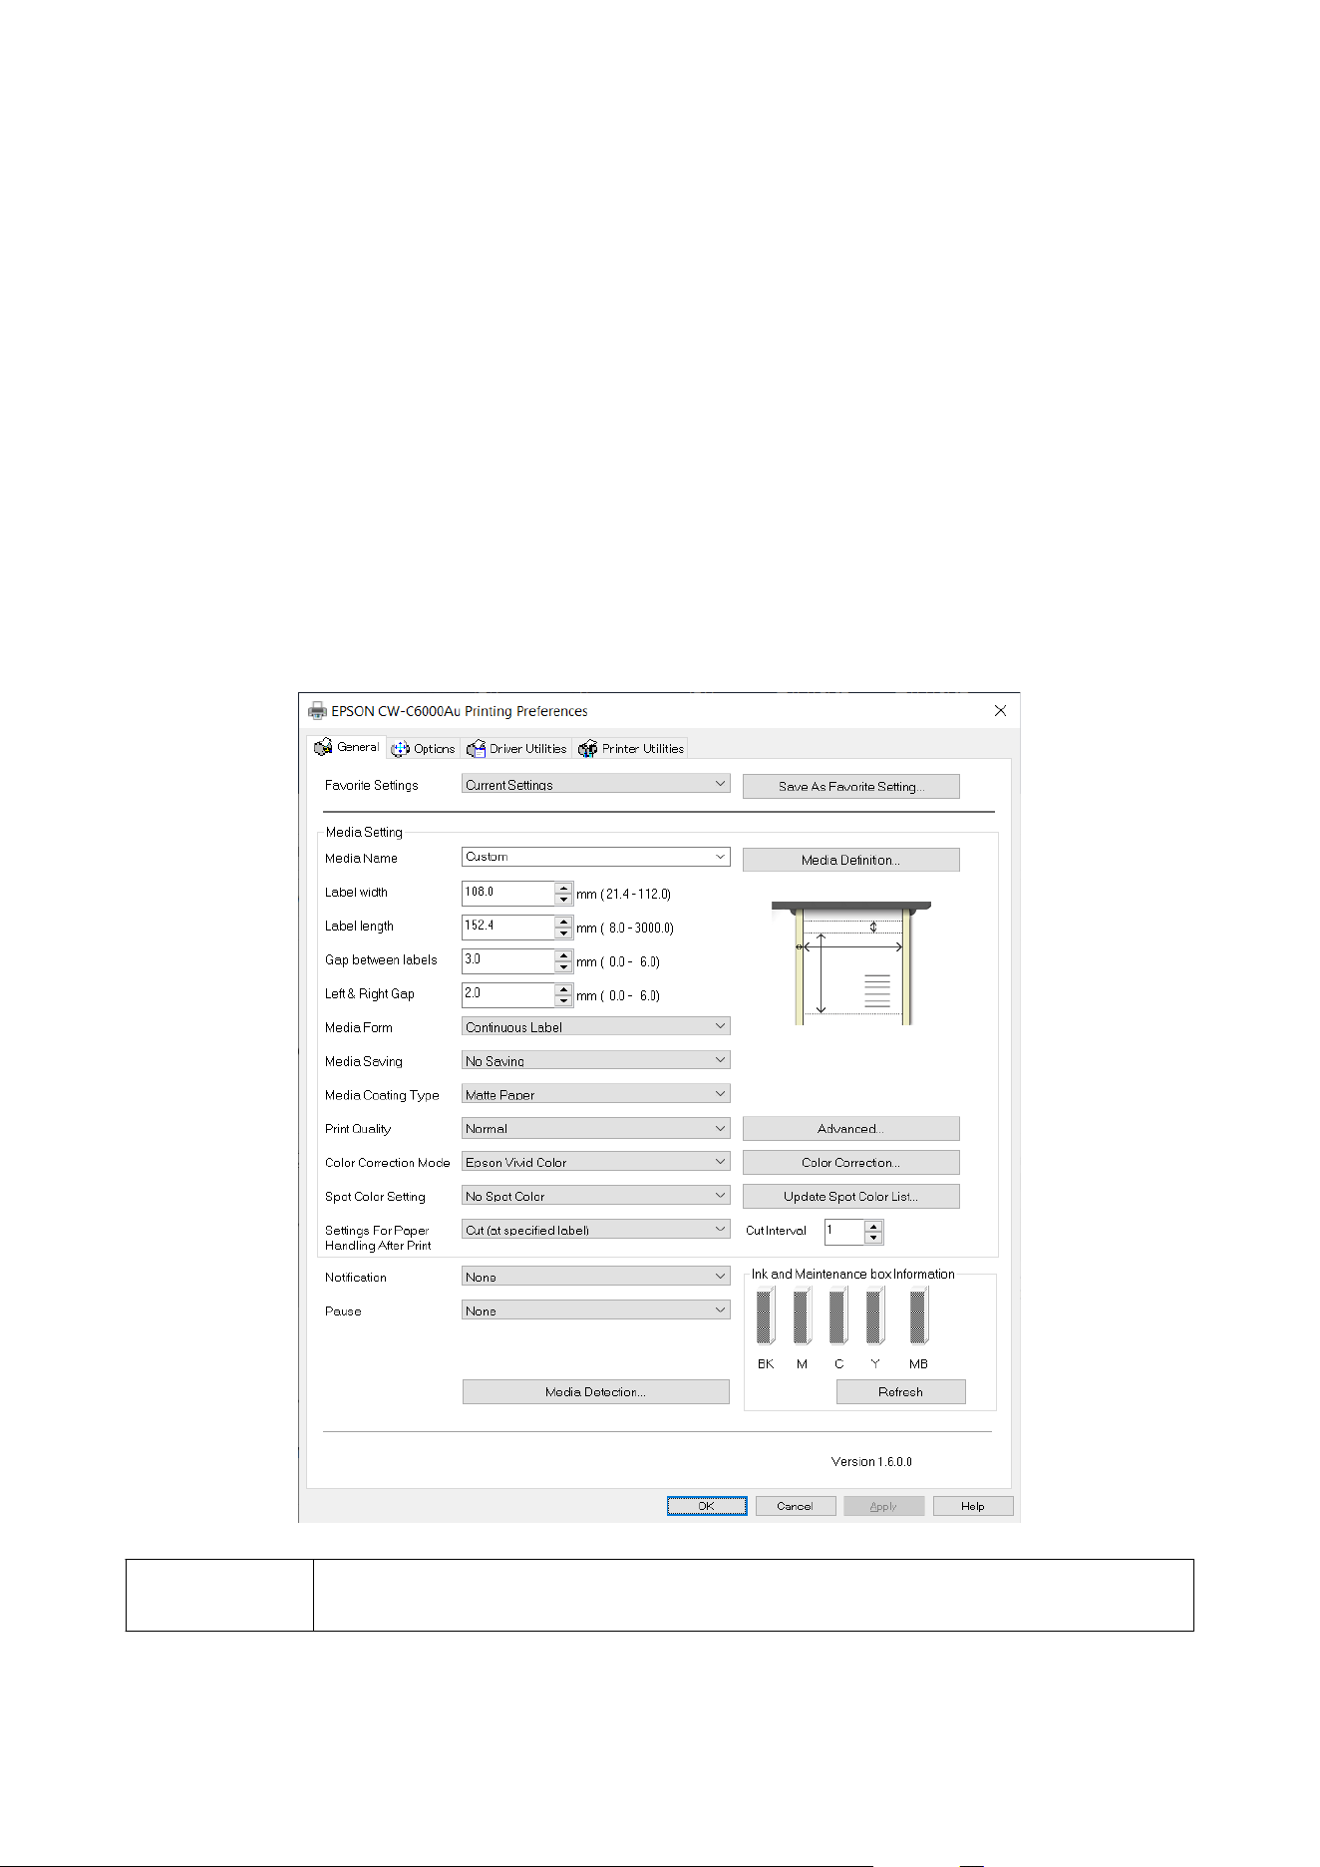Switch to the General tab
The height and width of the screenshot is (1867, 1320).
[x=347, y=747]
